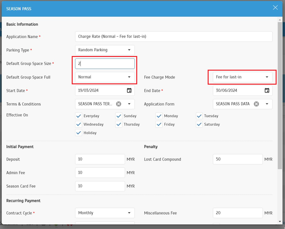This screenshot has height=229, width=285.
Task: Click the Deposit amount field
Action: [x=100, y=159]
